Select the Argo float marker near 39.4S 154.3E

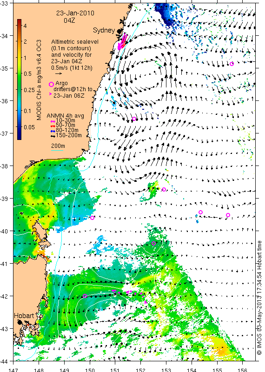[200, 212]
